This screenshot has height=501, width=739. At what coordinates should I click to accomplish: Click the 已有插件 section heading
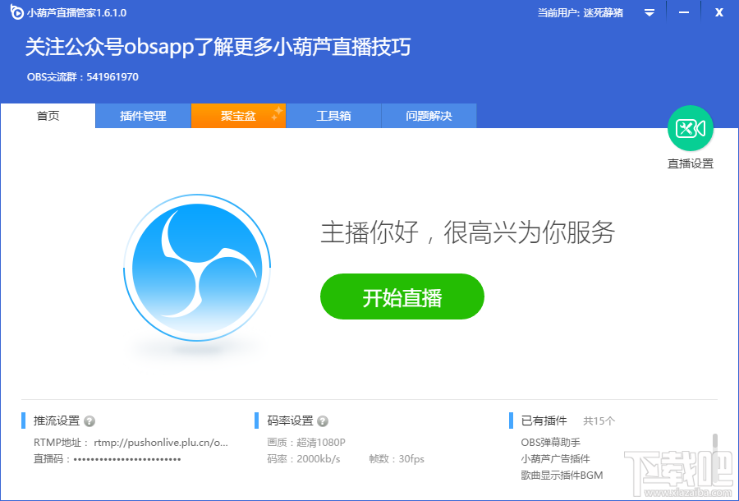544,421
